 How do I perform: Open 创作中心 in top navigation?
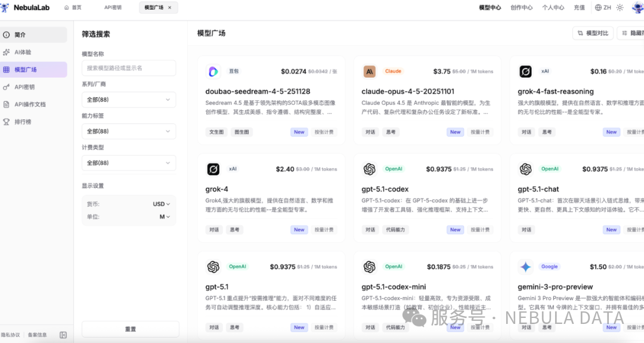pyautogui.click(x=522, y=7)
